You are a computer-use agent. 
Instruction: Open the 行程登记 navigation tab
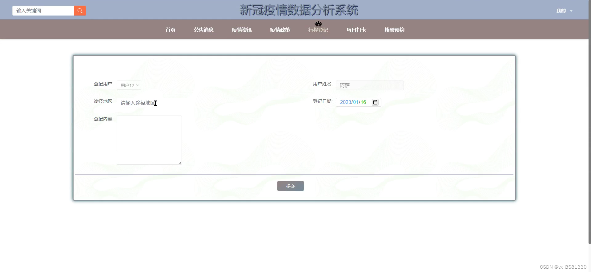coord(318,30)
